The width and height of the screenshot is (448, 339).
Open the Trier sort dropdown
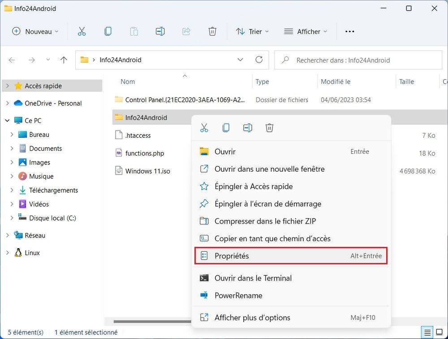253,31
